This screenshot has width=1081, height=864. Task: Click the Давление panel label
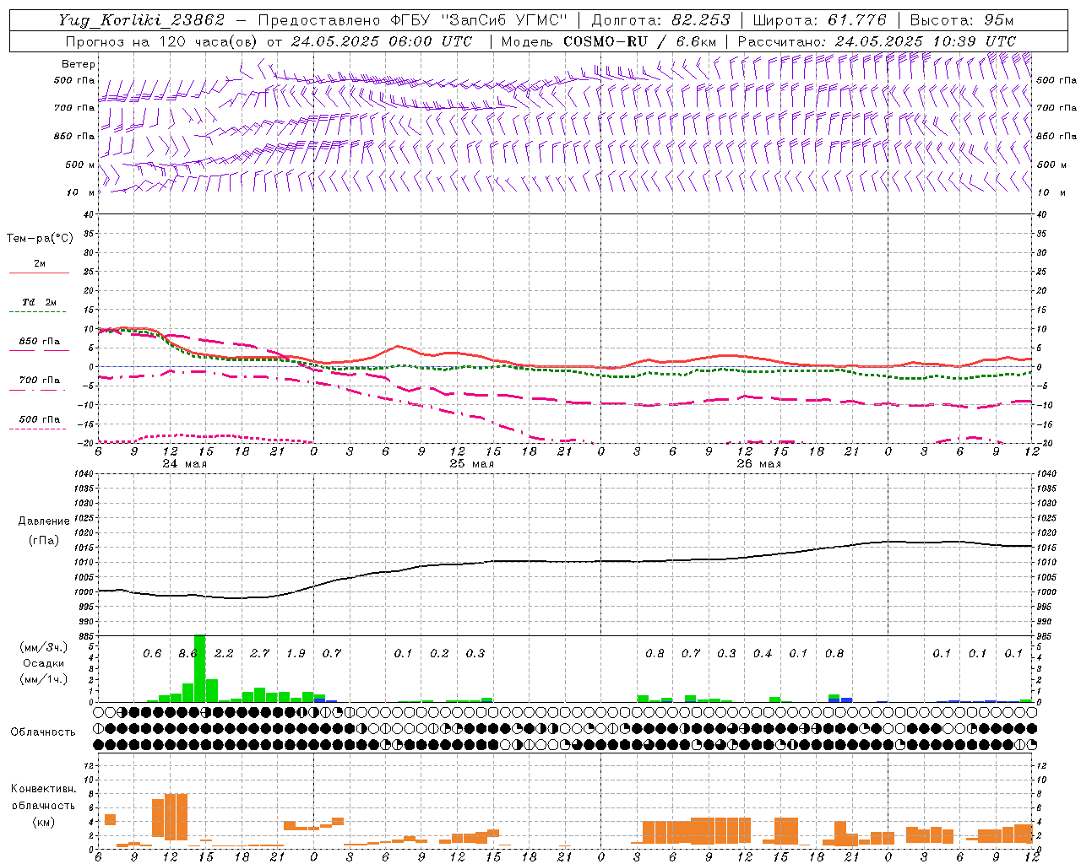click(x=44, y=521)
